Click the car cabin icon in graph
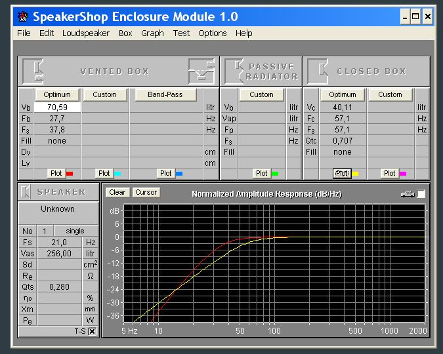443x354 pixels. pos(408,194)
